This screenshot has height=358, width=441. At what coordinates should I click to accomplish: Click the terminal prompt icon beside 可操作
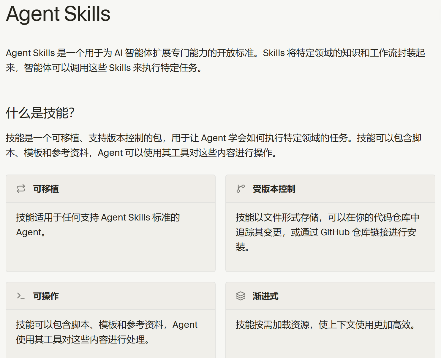(x=21, y=296)
